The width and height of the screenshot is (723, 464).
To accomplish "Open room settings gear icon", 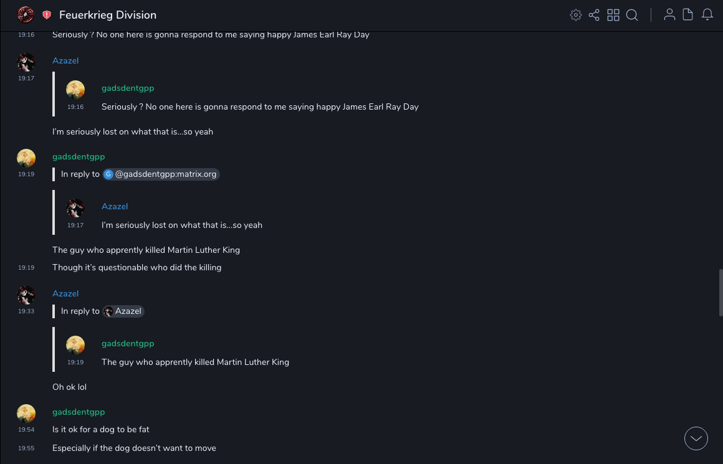I will tap(576, 15).
